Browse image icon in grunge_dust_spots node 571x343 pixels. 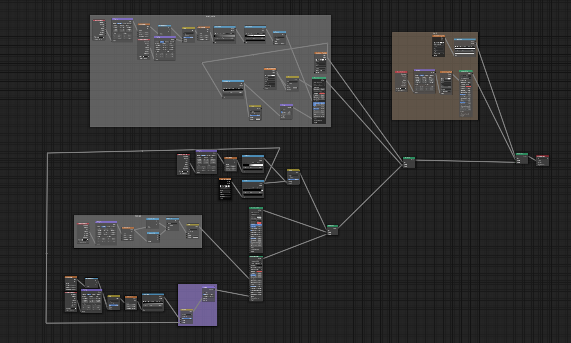point(442,79)
